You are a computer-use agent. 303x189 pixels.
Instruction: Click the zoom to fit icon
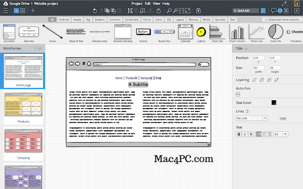(188, 10)
